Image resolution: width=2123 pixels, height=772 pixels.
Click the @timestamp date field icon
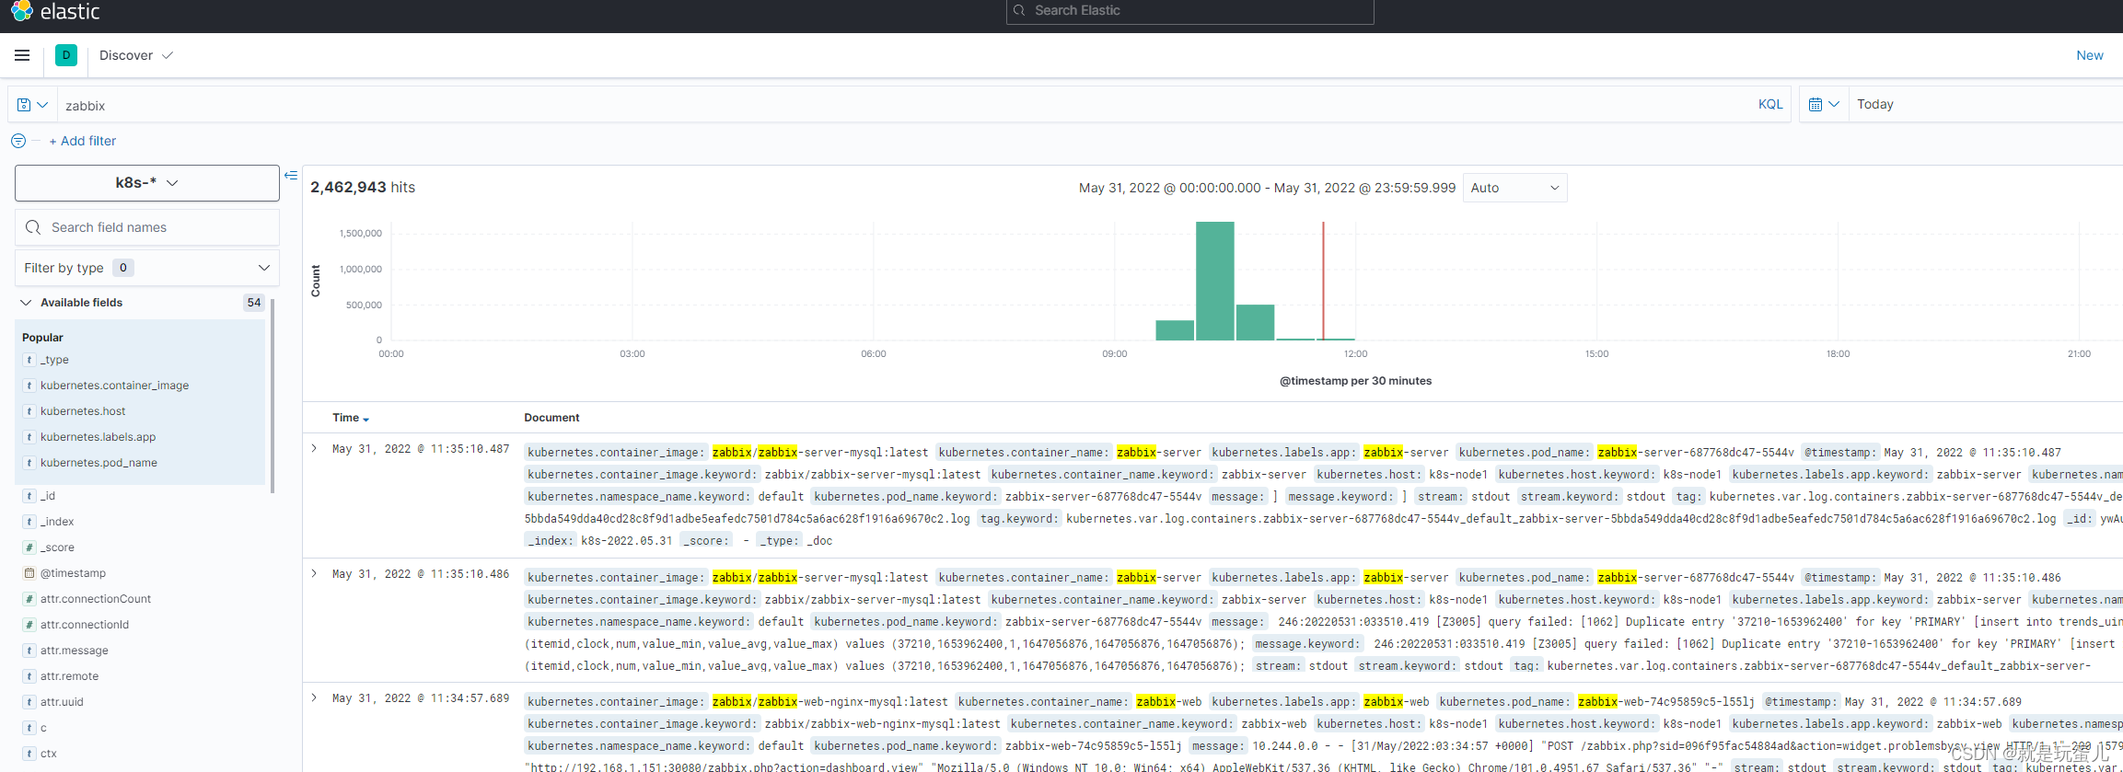(x=29, y=573)
